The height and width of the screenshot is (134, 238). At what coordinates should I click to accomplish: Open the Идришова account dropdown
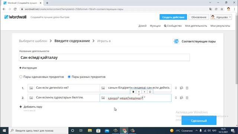(x=221, y=17)
